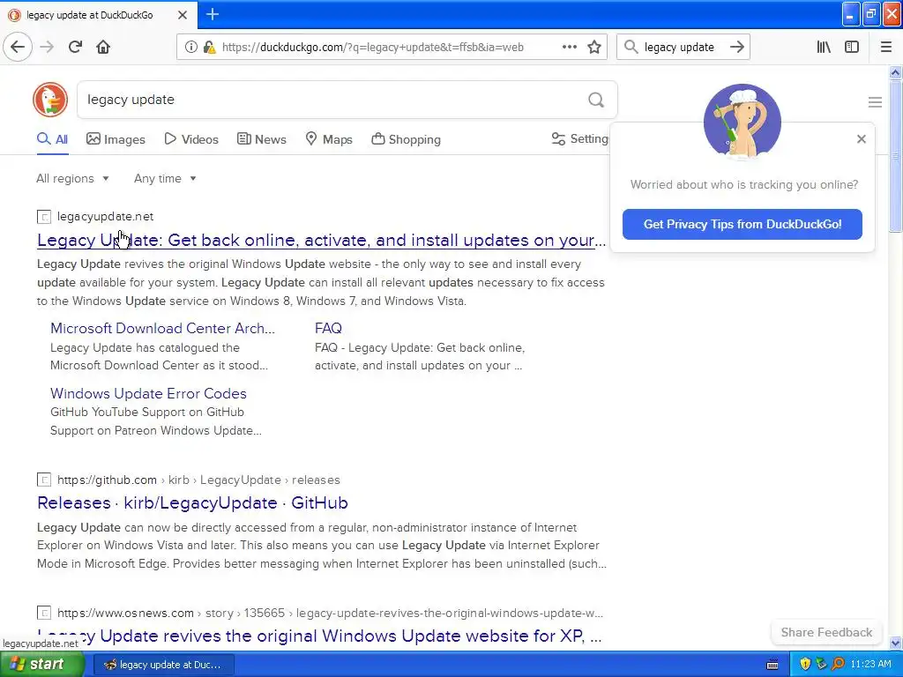
Task: Switch to Shopping results
Action: [406, 139]
